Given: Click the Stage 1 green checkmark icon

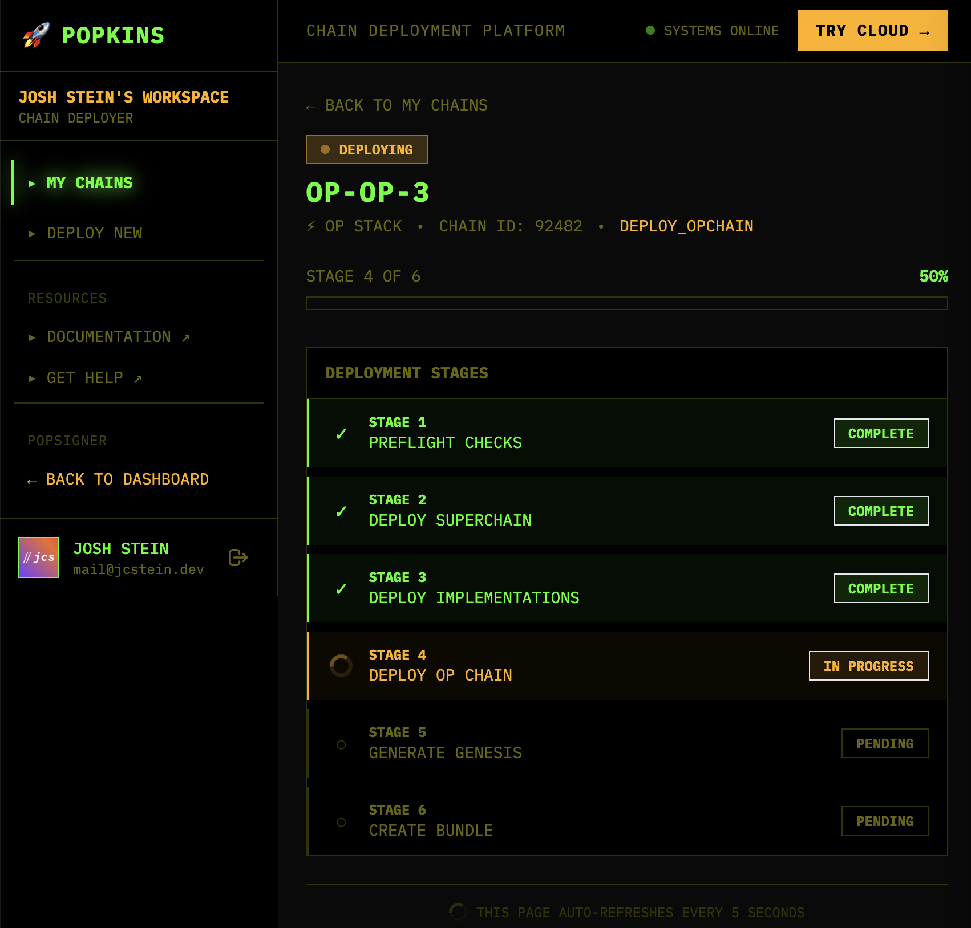Looking at the screenshot, I should pyautogui.click(x=341, y=434).
